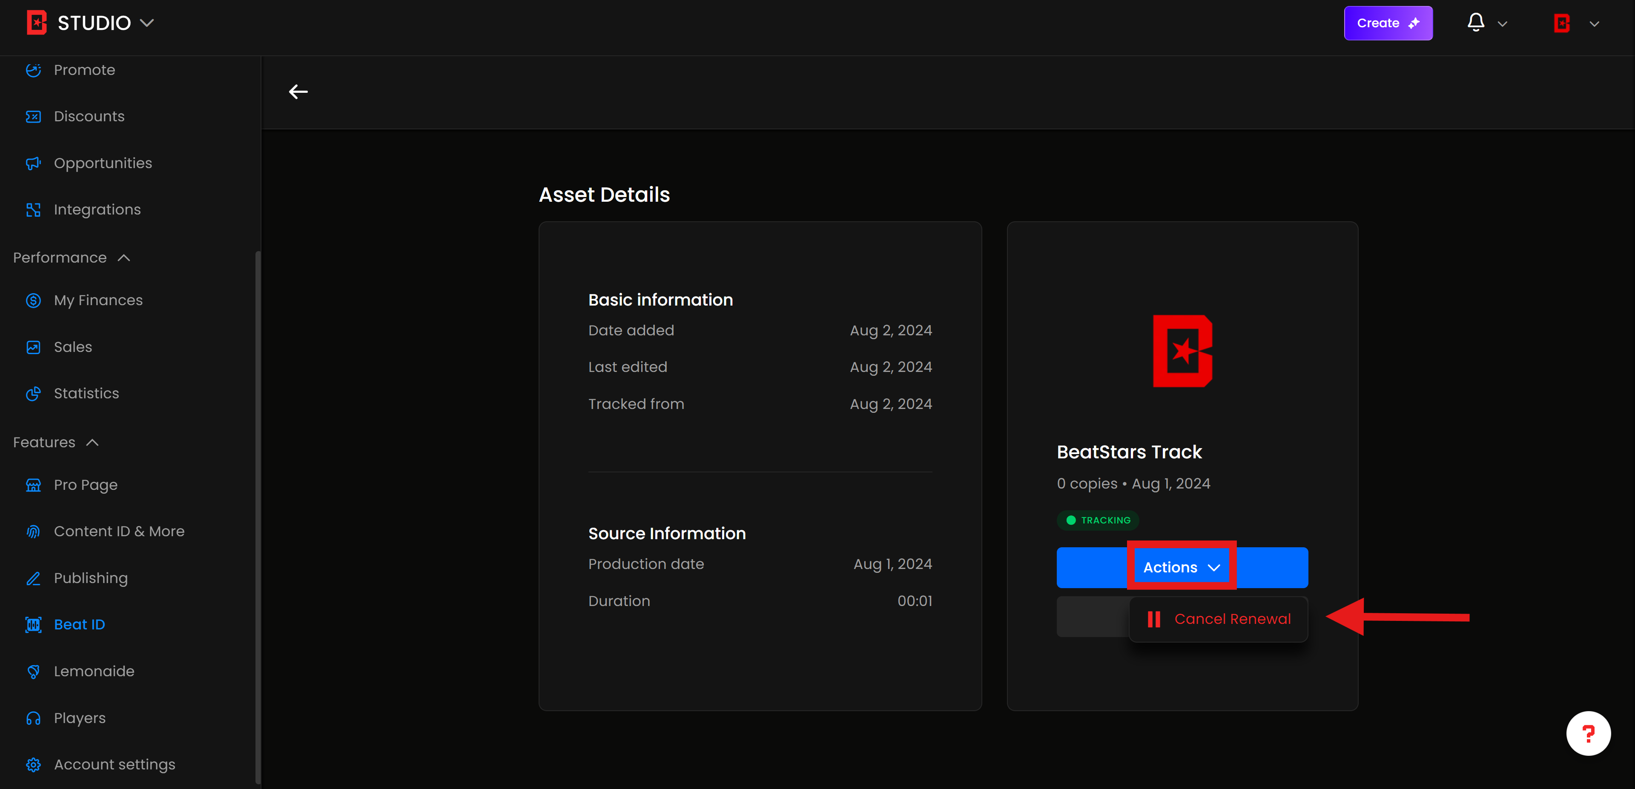
Task: Open the Discounts menu item
Action: (x=89, y=117)
